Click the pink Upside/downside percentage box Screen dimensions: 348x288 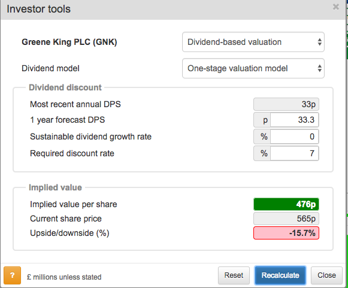[286, 233]
